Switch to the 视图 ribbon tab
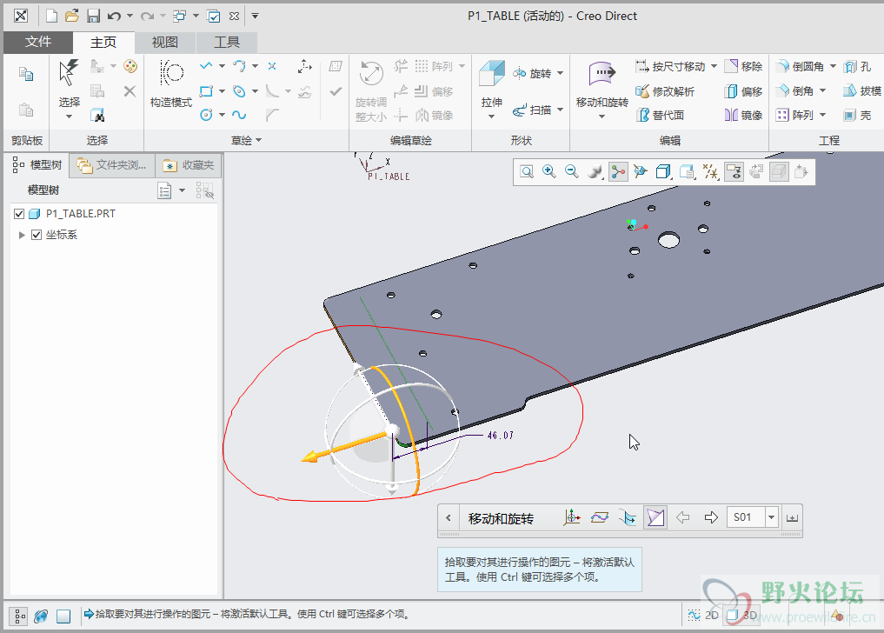 [164, 43]
